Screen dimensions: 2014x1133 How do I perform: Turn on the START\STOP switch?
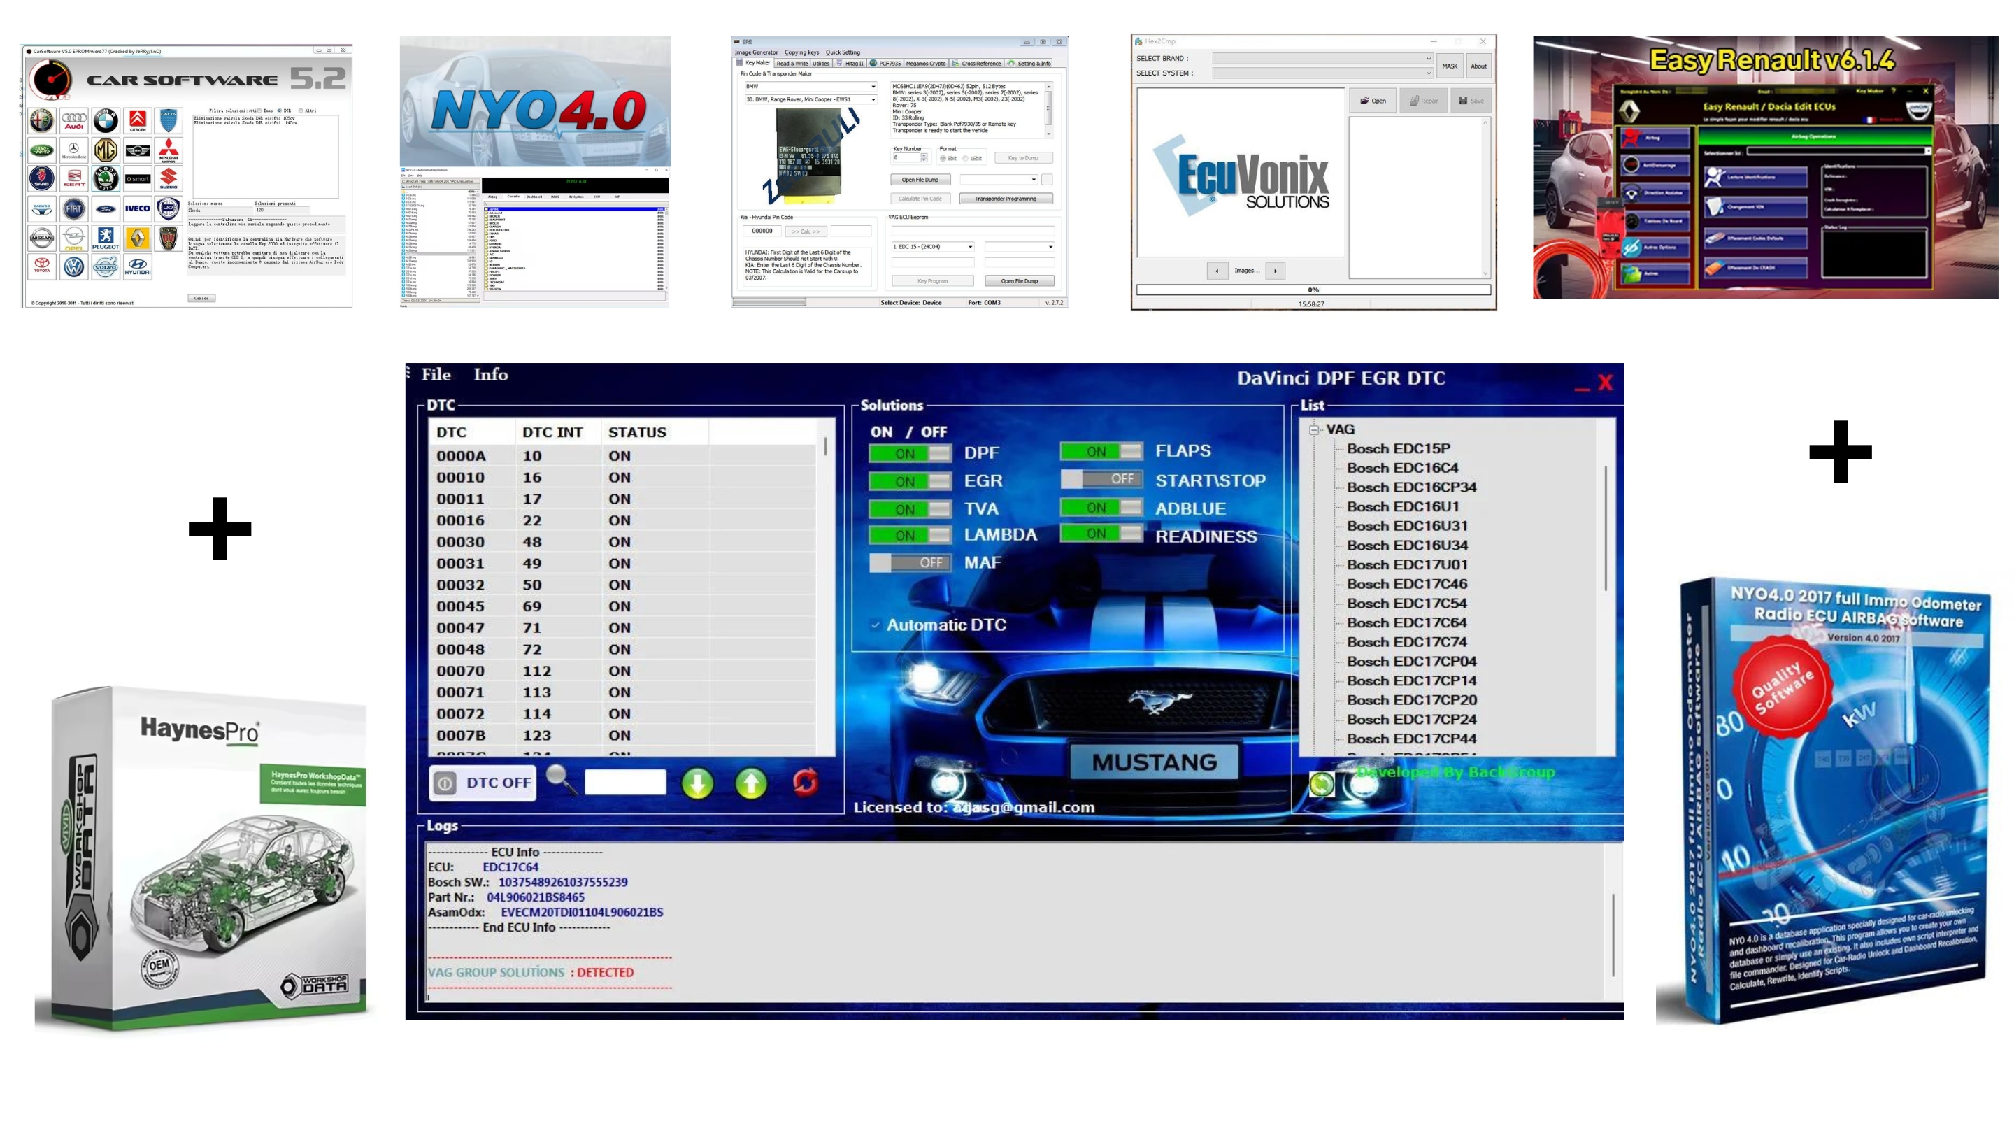pyautogui.click(x=1101, y=478)
